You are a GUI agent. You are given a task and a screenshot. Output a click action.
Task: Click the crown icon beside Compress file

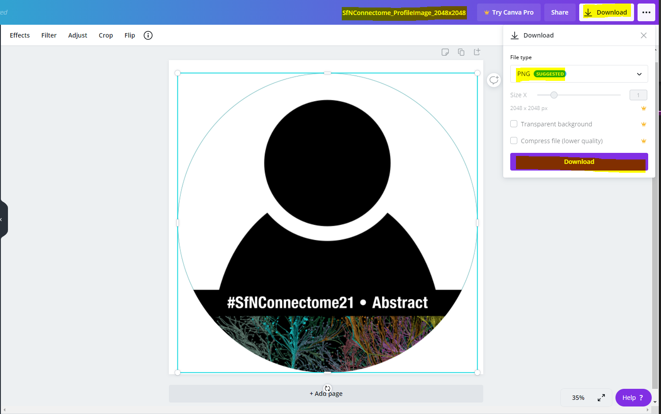(x=644, y=141)
